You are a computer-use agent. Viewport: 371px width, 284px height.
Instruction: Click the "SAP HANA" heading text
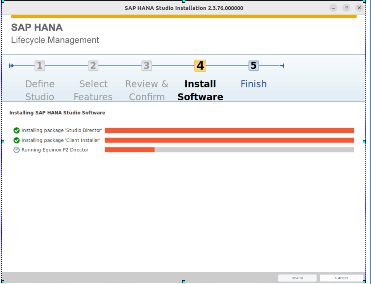pyautogui.click(x=37, y=27)
